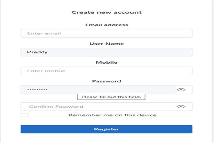The width and height of the screenshot is (214, 143).
Task: Click the Register button
Action: pyautogui.click(x=106, y=129)
